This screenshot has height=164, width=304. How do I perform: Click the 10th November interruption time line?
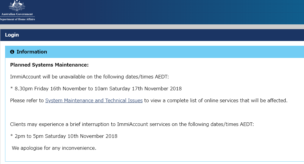click(64, 136)
